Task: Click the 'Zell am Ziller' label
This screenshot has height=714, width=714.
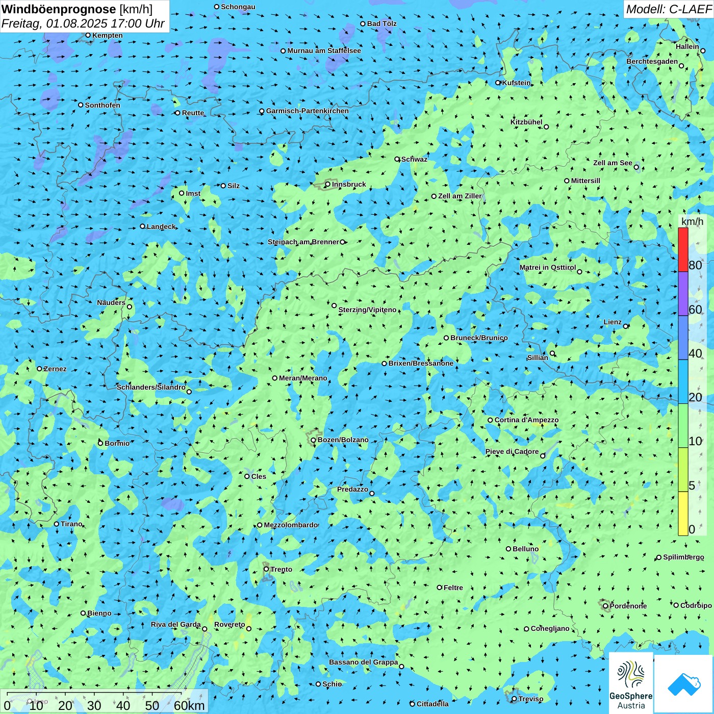Action: [460, 196]
